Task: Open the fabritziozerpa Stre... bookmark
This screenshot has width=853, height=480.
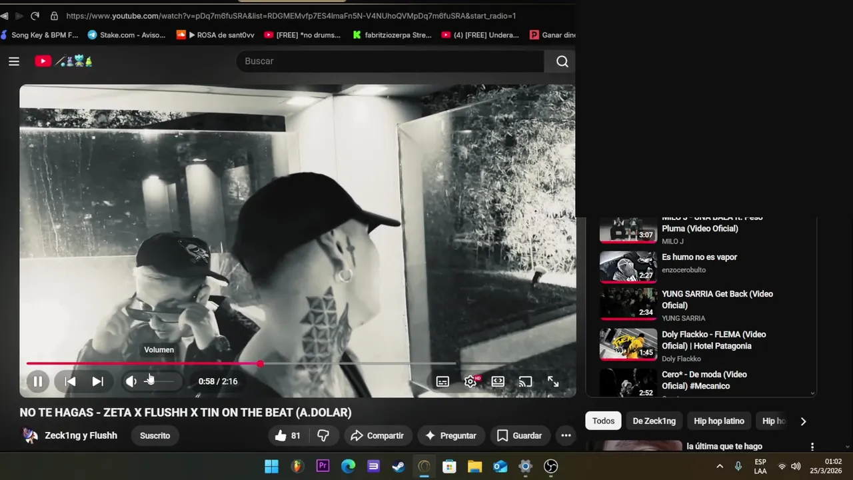Action: click(392, 35)
